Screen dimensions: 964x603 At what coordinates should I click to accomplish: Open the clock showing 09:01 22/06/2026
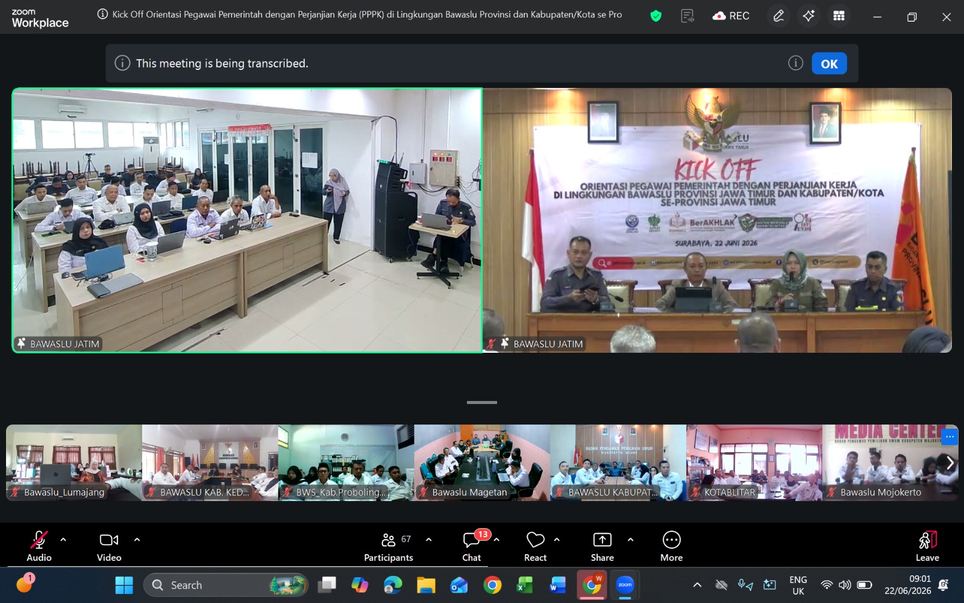[x=907, y=585]
